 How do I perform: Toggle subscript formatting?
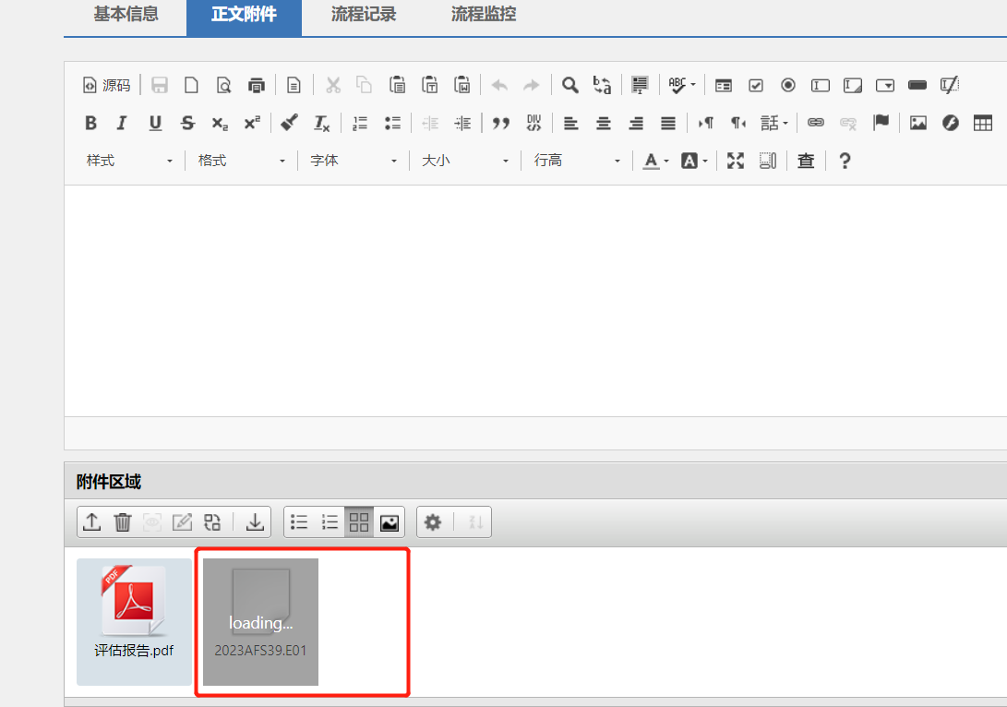(x=220, y=123)
